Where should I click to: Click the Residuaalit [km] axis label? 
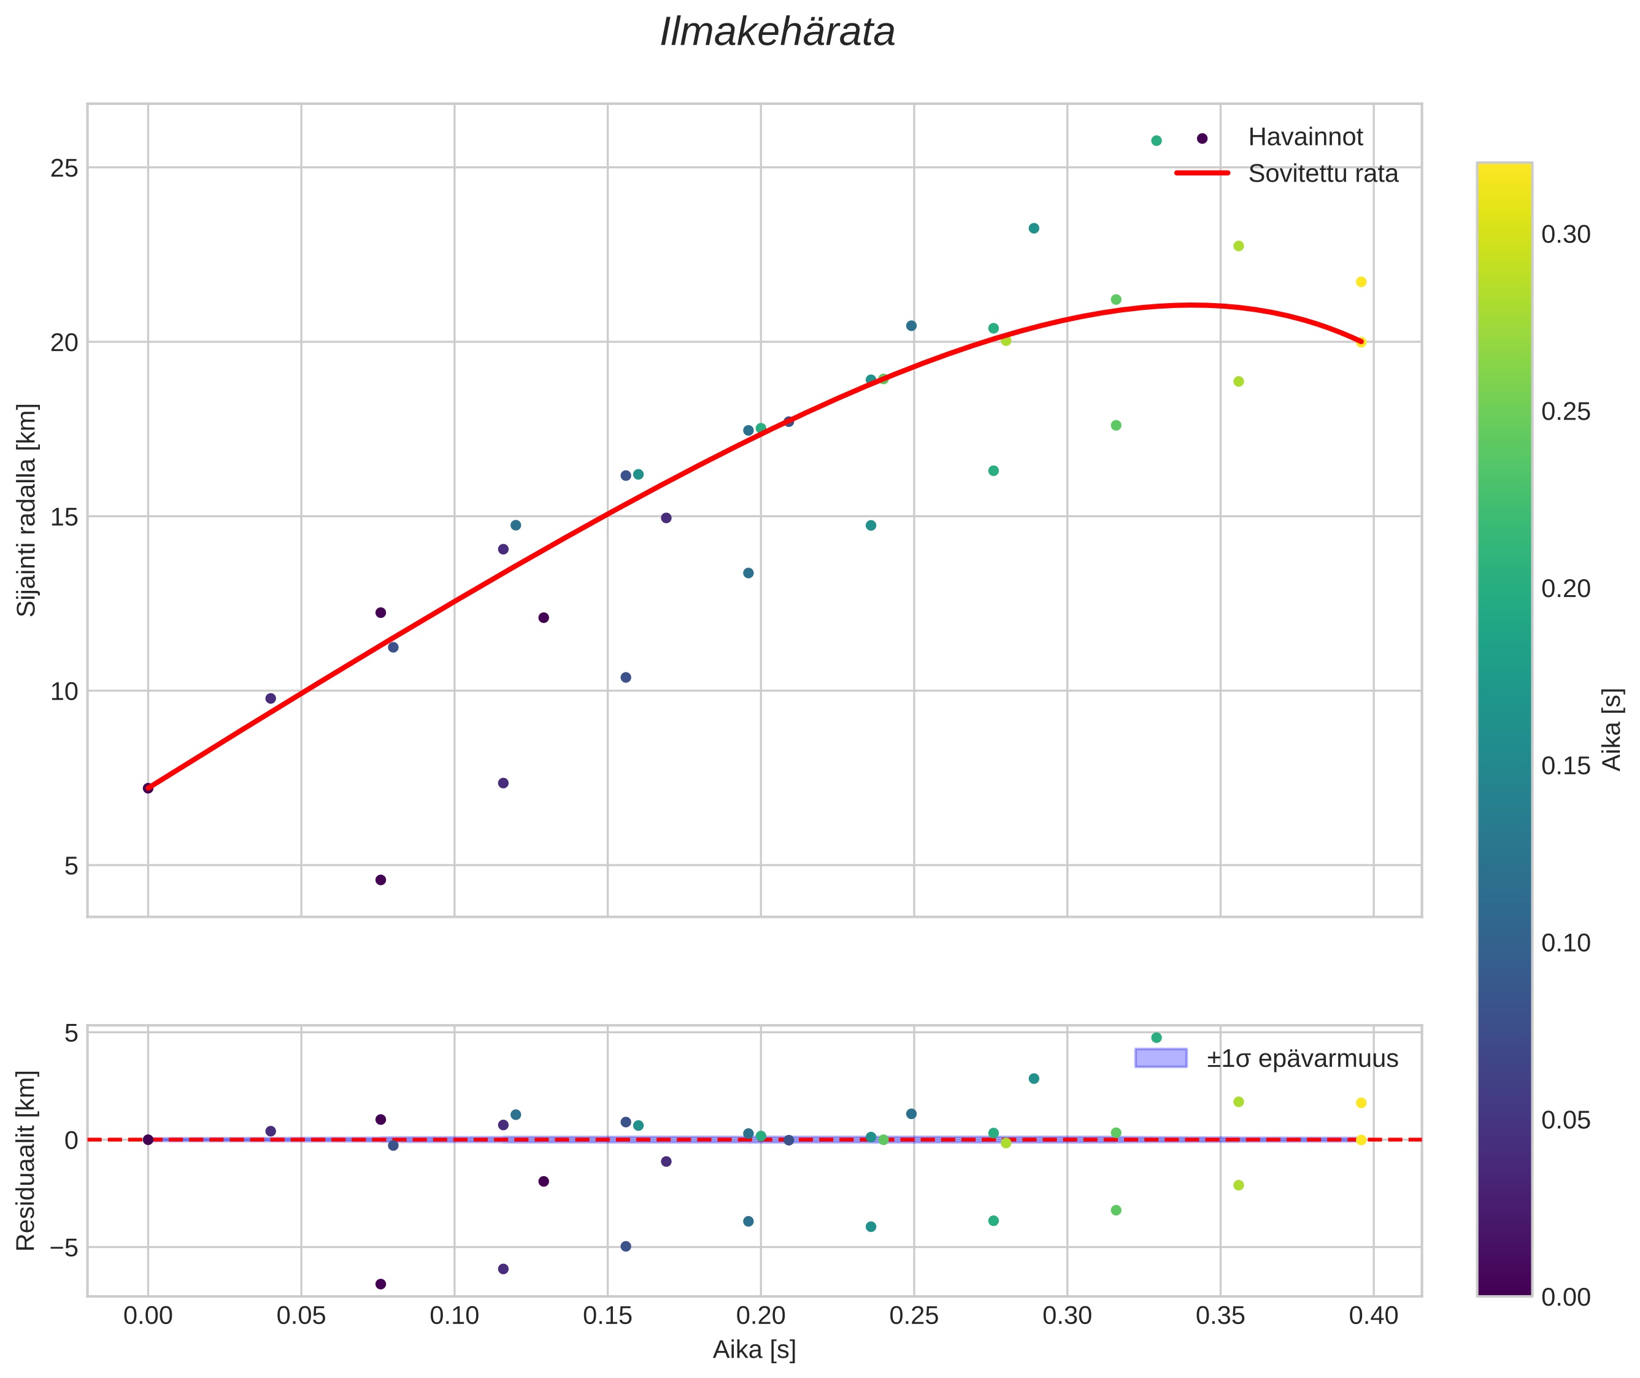tap(26, 1160)
